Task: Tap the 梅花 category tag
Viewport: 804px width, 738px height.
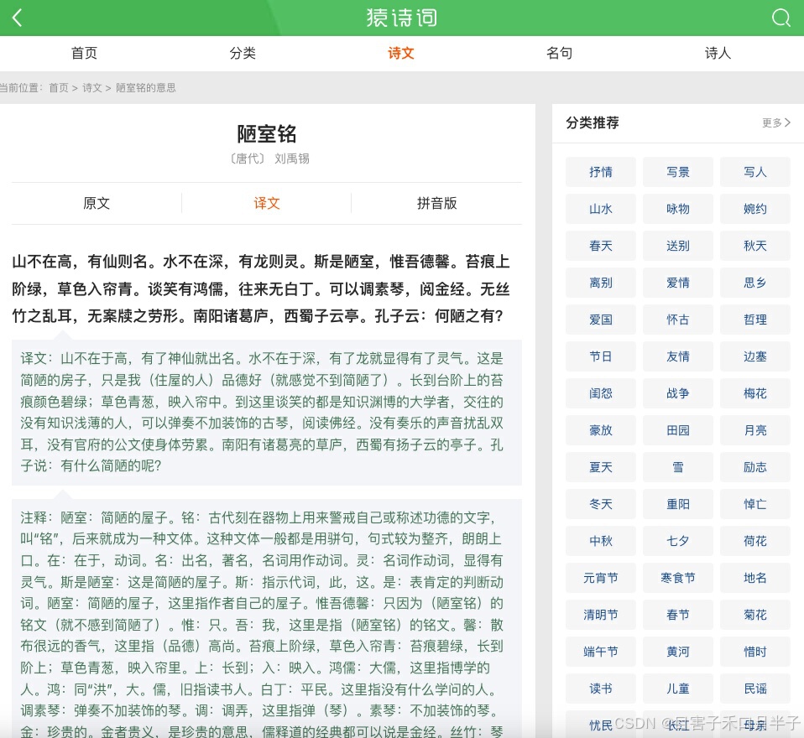Action: 755,393
